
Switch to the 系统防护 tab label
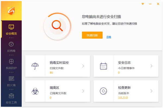coord(11,68)
